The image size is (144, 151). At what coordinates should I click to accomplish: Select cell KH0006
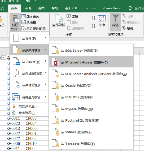tap(15, 144)
